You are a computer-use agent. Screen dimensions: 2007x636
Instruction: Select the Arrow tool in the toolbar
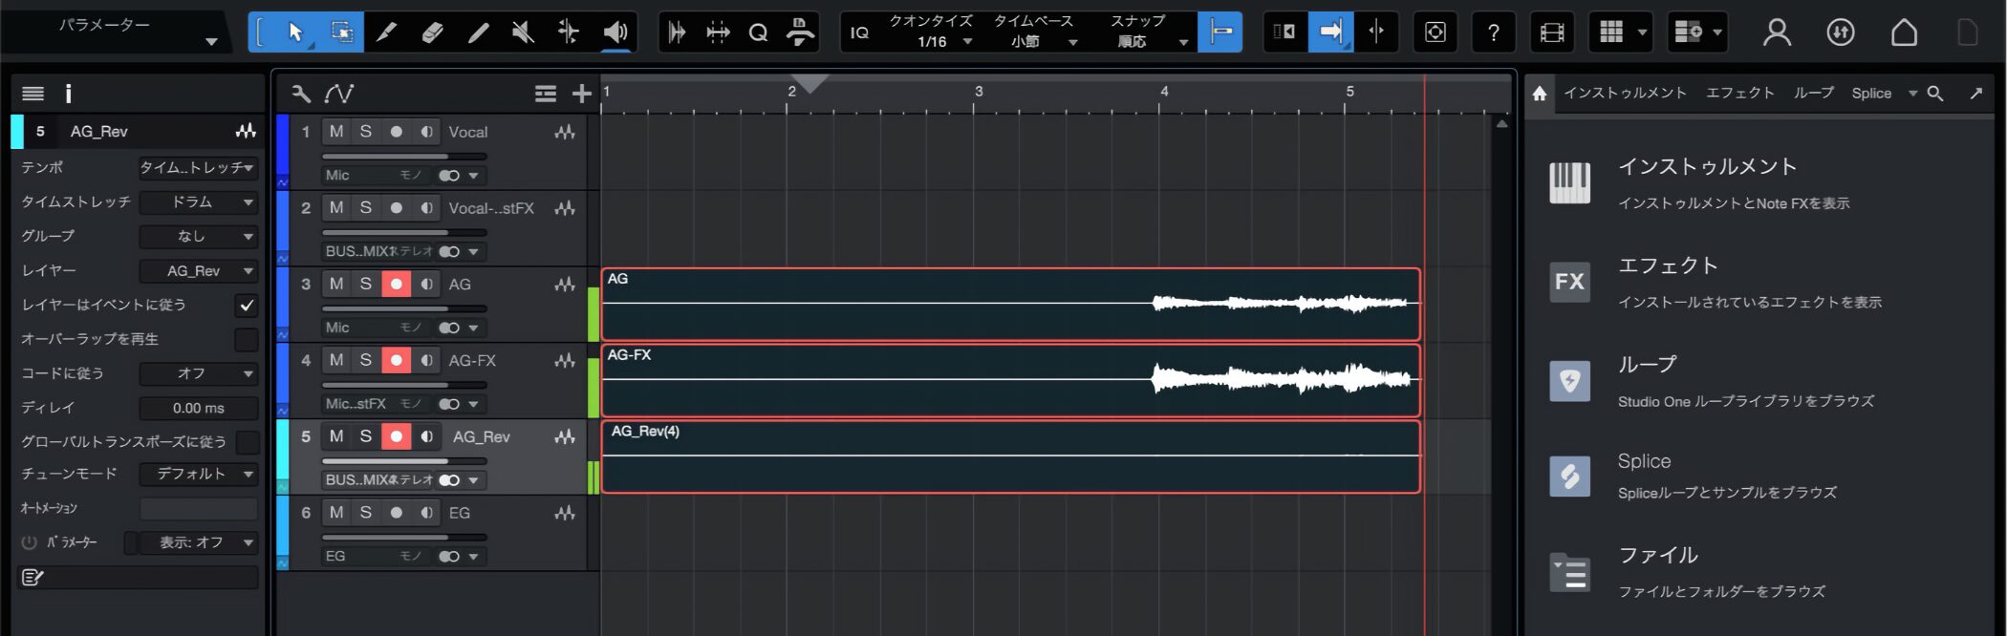(295, 32)
